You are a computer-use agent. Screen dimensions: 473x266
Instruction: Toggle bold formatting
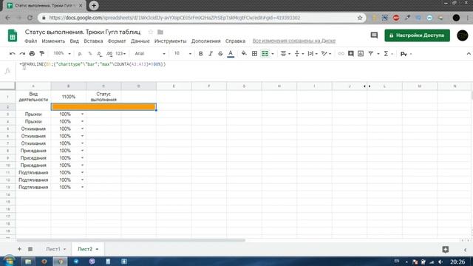(200, 54)
